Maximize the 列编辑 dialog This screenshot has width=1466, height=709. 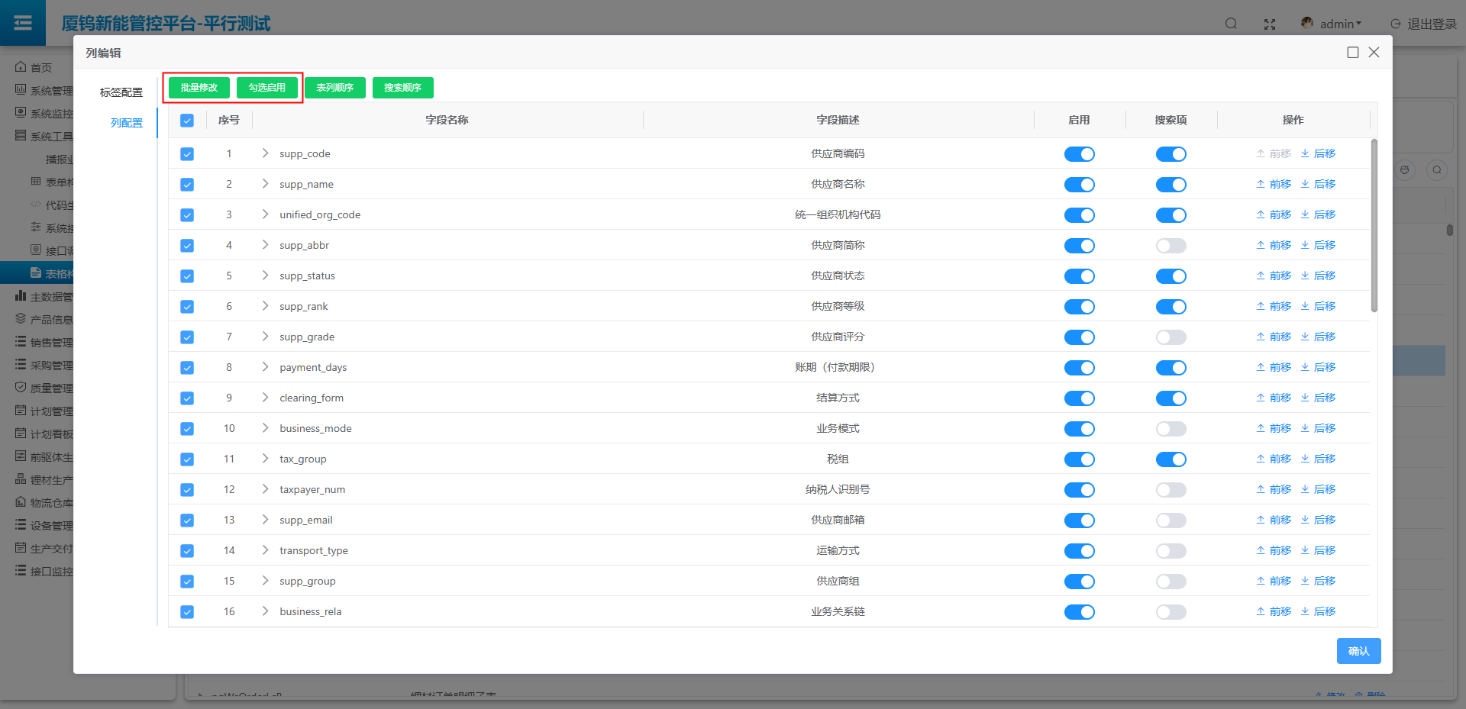click(x=1353, y=53)
